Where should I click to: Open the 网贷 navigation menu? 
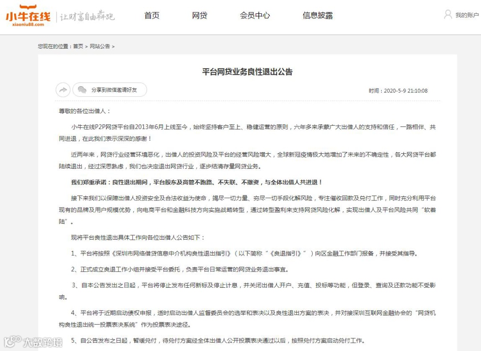click(200, 15)
